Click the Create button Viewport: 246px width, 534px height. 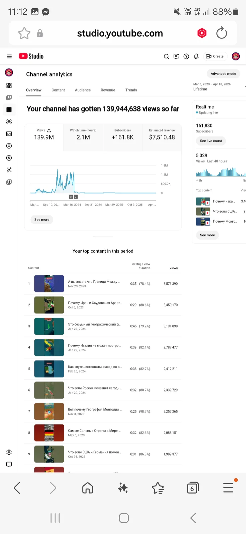click(x=215, y=56)
